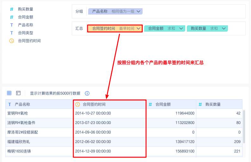The image size is (251, 162).
Task: Open the info tooltip beside 5000行数据
Action: point(87,93)
